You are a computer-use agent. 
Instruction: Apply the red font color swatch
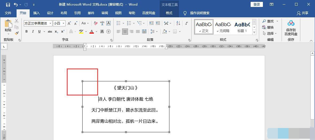click(x=92, y=31)
